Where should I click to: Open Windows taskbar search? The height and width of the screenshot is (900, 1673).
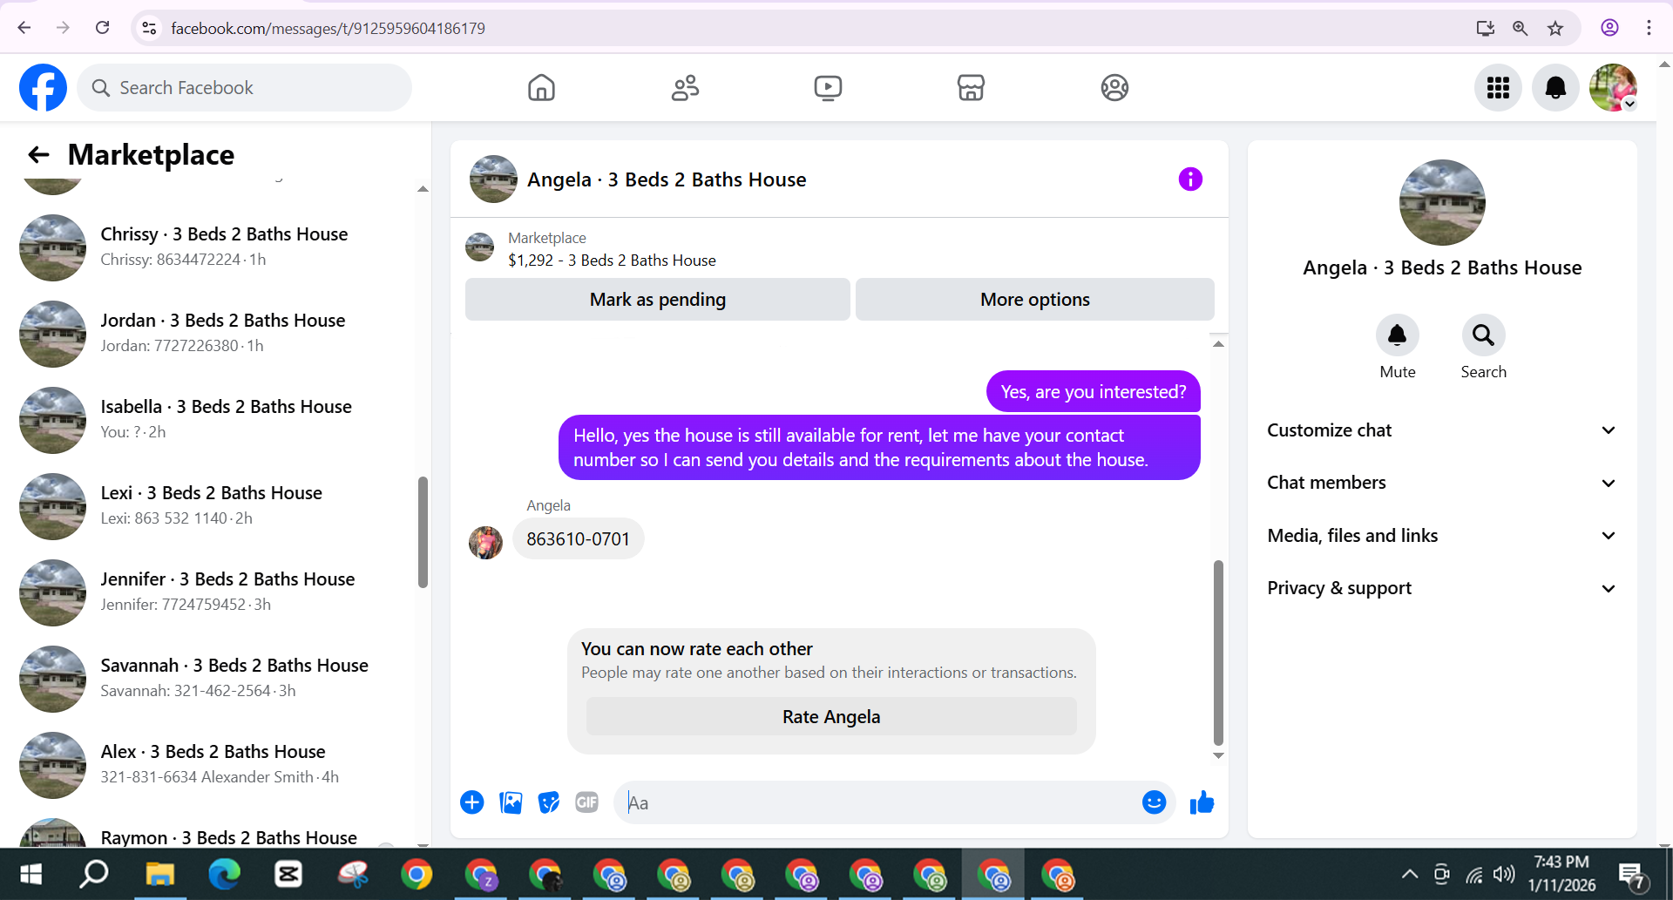94,874
